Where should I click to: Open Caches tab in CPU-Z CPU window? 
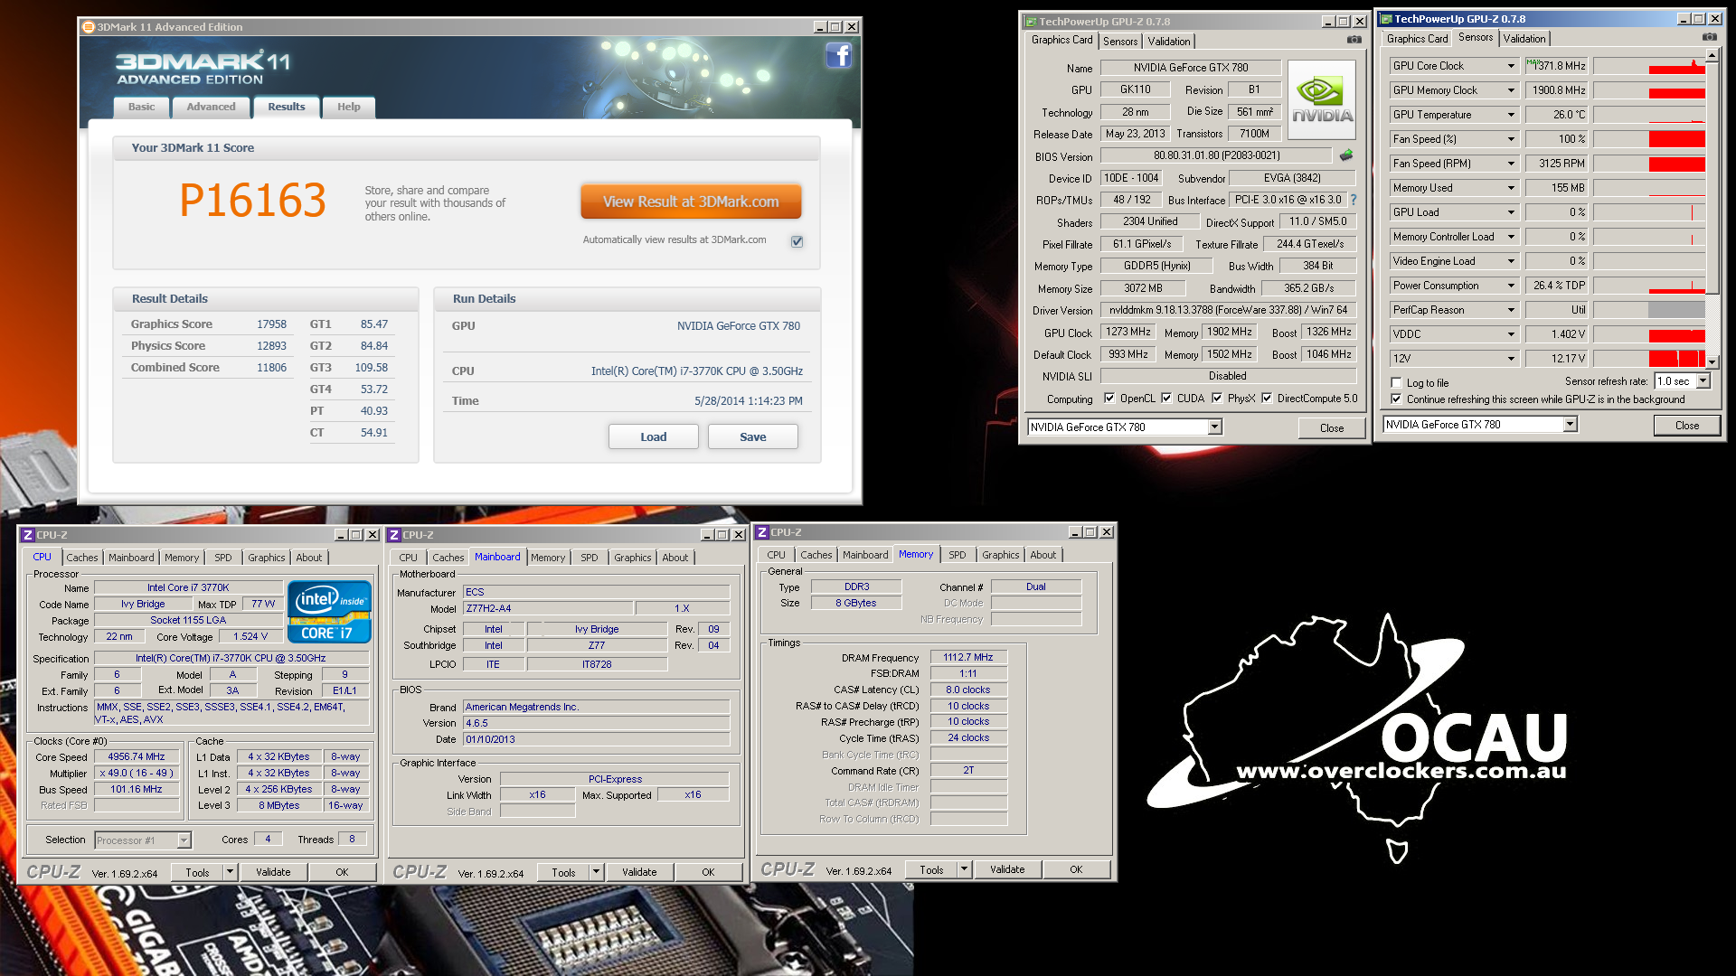(82, 558)
